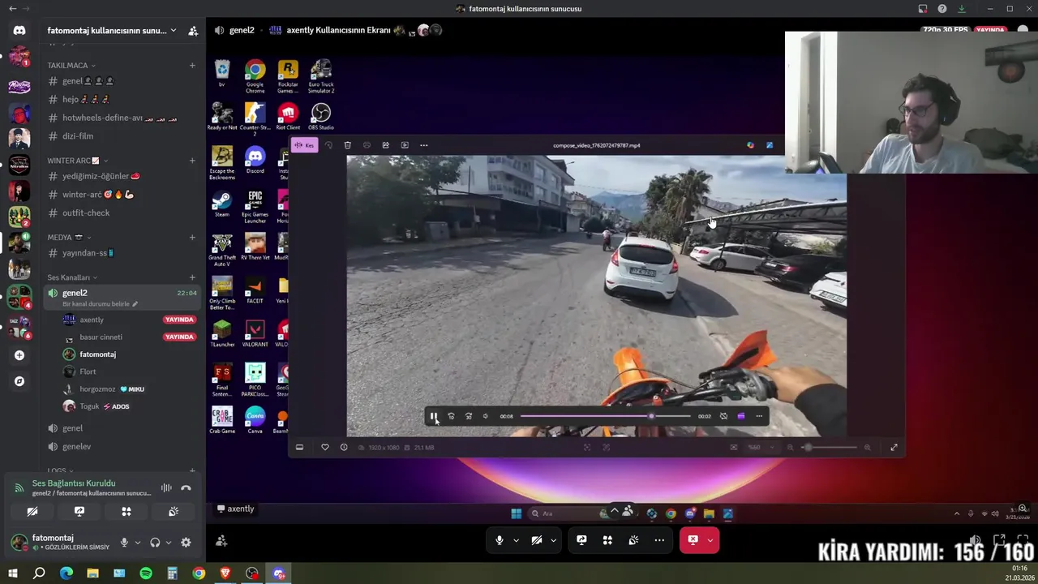Toggle microphone mute in user panel
The image size is (1038, 584).
[124, 543]
